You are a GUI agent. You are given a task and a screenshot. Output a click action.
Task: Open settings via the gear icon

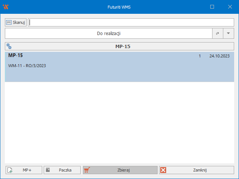click(x=9, y=47)
